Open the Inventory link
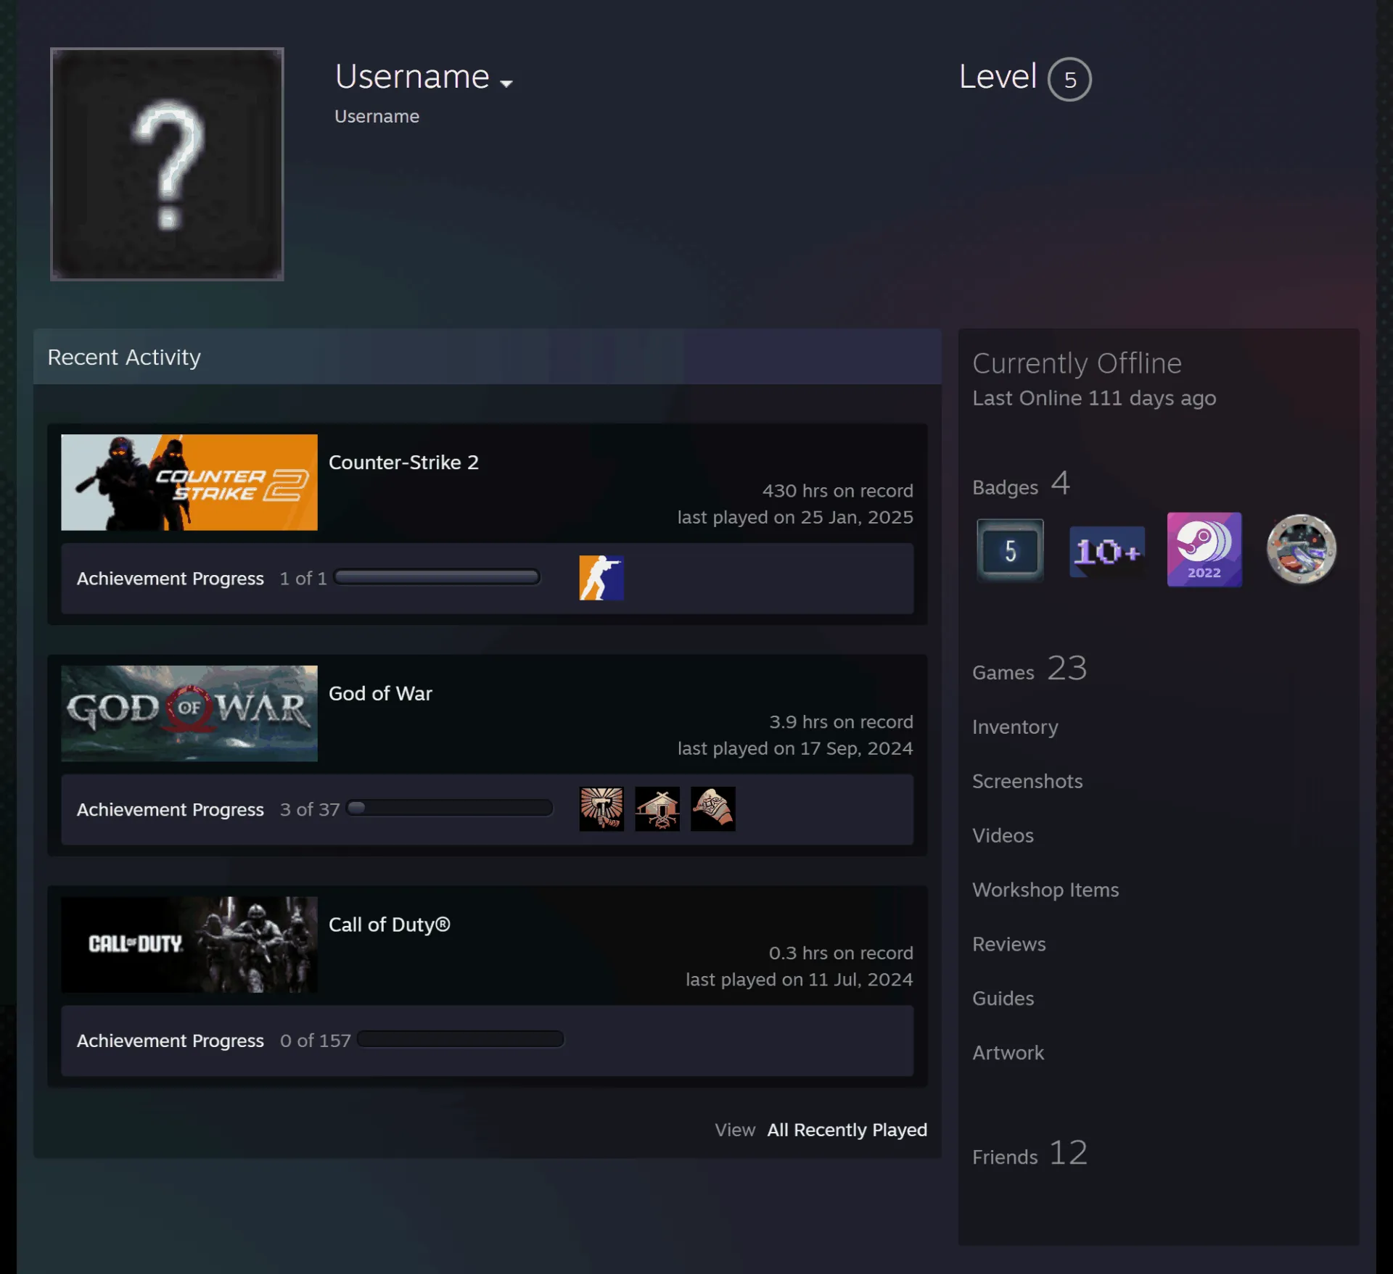Screen dimensions: 1393x1274 click(1015, 727)
